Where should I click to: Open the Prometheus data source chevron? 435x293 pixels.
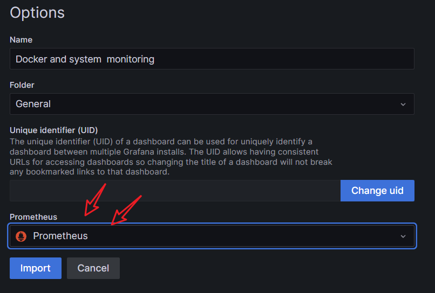pyautogui.click(x=403, y=236)
